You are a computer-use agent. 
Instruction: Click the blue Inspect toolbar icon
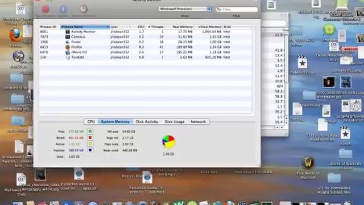[x=63, y=9]
